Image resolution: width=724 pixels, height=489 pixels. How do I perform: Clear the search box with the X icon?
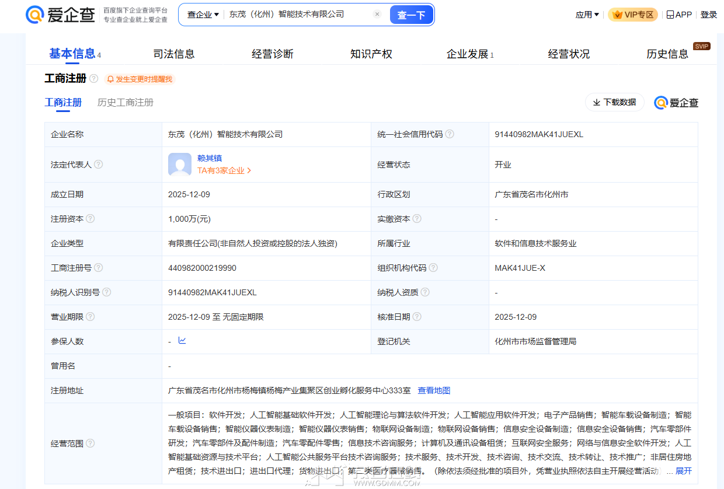pos(377,15)
